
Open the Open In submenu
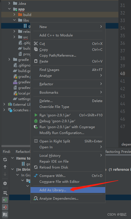point(68,147)
